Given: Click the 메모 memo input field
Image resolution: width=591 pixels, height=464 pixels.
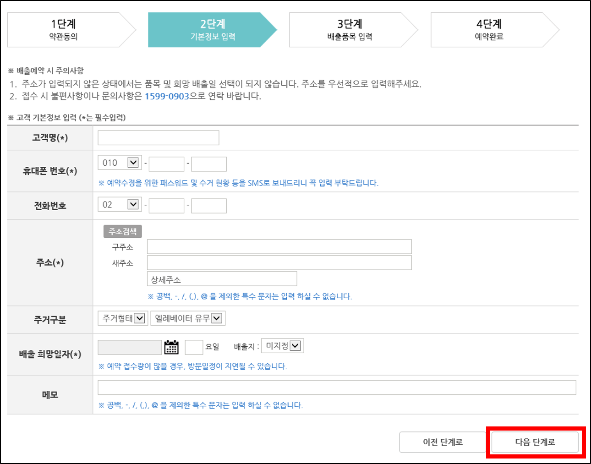Looking at the screenshot, I should (x=337, y=387).
